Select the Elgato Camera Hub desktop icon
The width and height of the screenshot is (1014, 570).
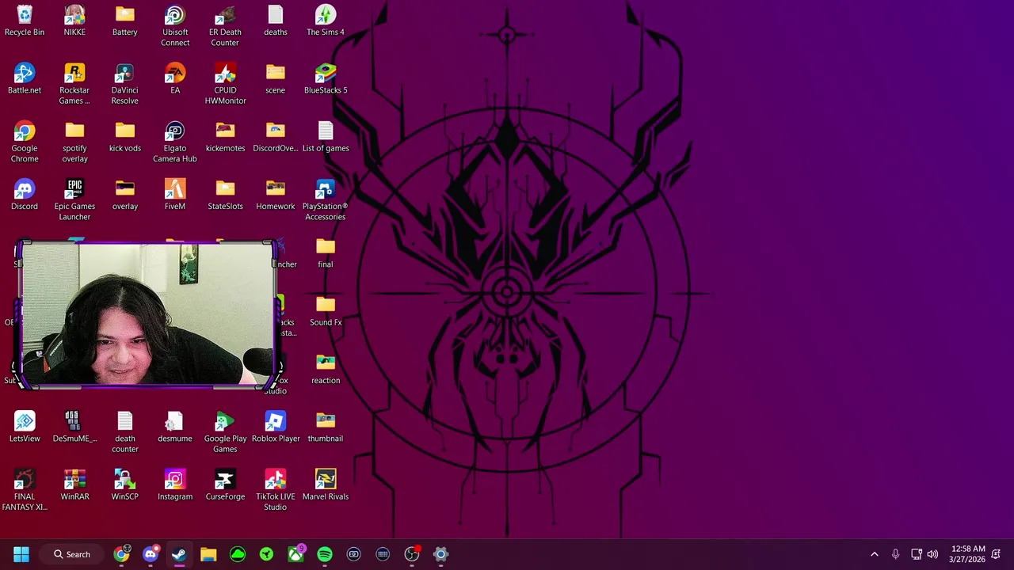[x=175, y=142]
